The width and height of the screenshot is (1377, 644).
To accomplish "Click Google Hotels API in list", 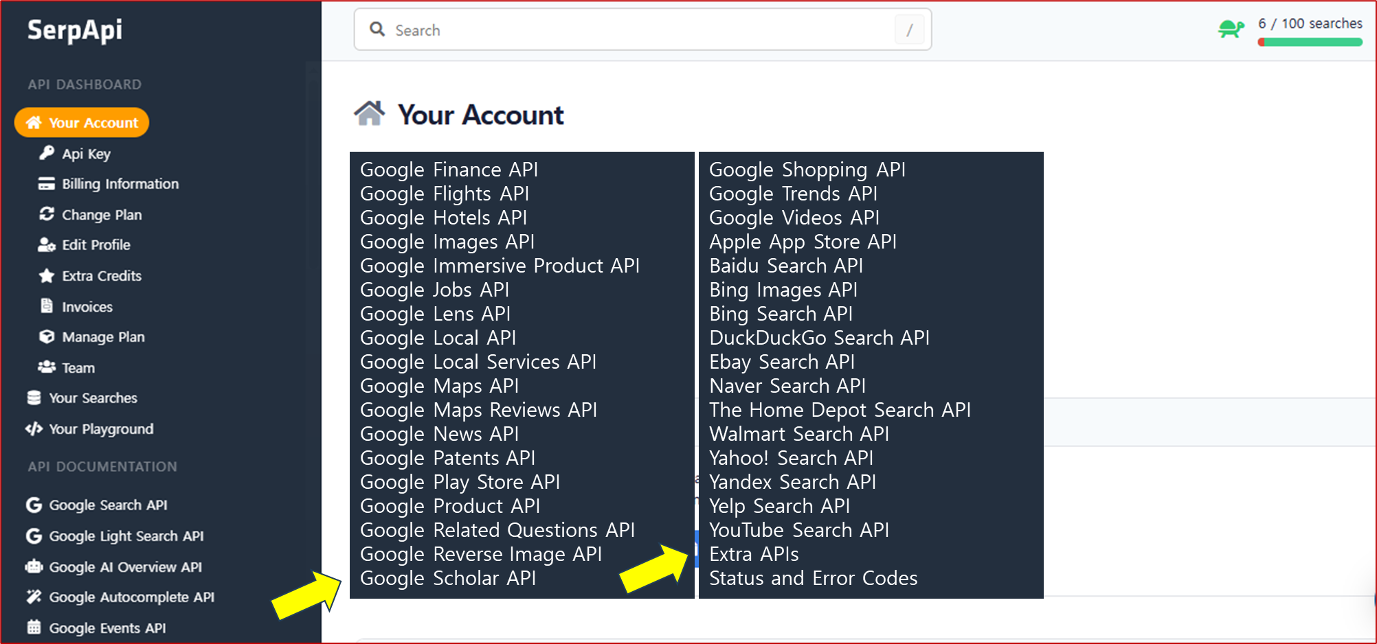I will pos(444,218).
